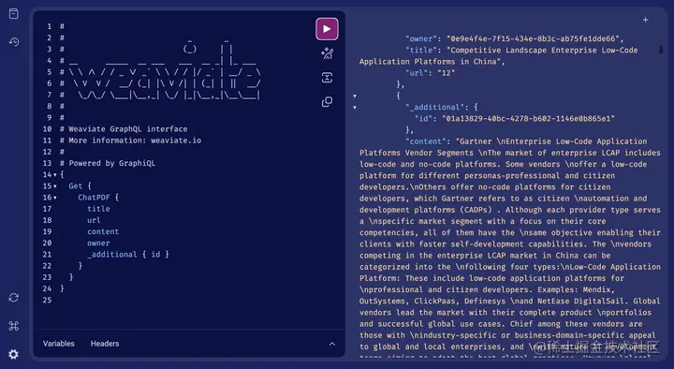674x369 pixels.
Task: Prettify the query with the magic wand icon
Action: (x=327, y=53)
